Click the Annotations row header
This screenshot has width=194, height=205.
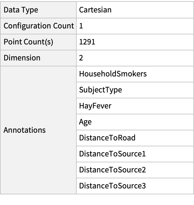[x=24, y=130]
